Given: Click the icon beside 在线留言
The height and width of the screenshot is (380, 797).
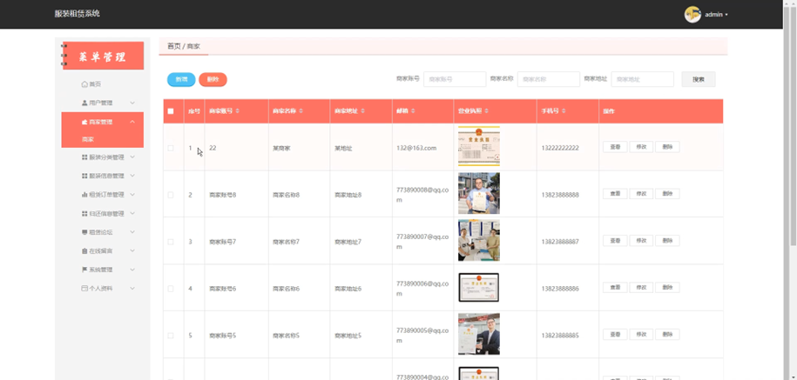Looking at the screenshot, I should click(x=84, y=251).
